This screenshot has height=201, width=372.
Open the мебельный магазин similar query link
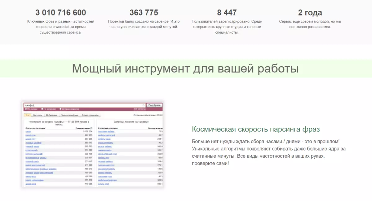click(107, 180)
